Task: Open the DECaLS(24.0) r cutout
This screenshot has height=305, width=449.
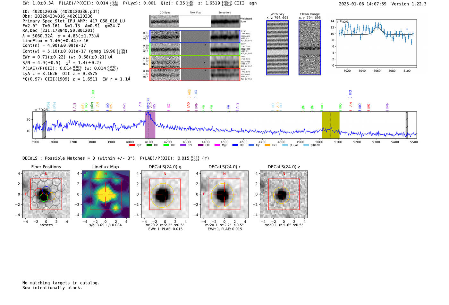Action: (x=224, y=194)
